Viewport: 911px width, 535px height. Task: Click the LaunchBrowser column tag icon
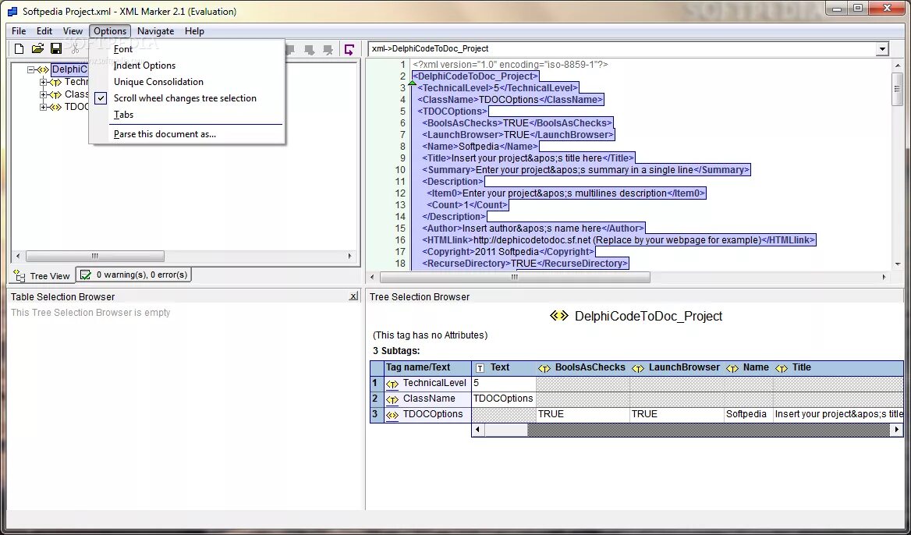pos(638,367)
